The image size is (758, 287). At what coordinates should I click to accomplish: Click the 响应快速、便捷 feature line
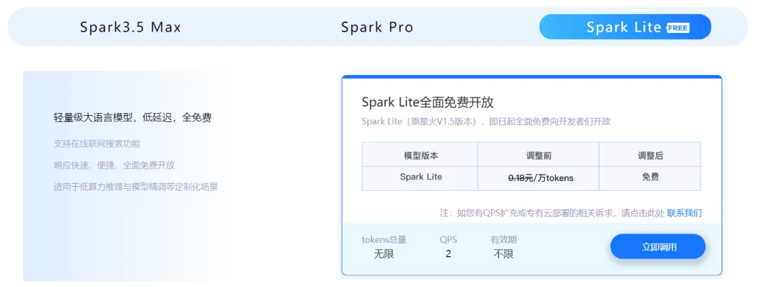114,165
